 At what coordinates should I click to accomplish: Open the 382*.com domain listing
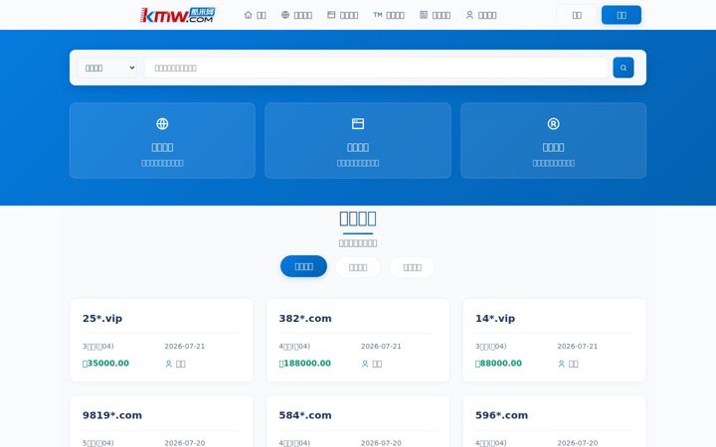(x=305, y=319)
